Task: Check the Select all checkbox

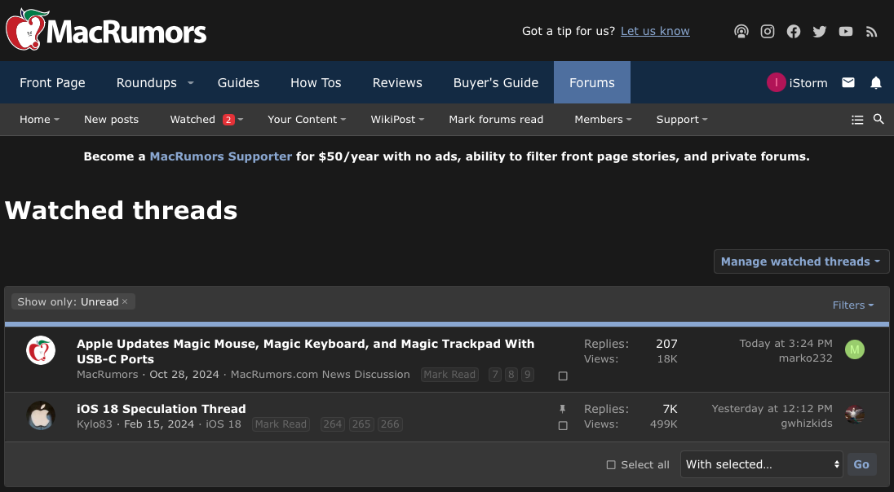Action: (x=611, y=464)
